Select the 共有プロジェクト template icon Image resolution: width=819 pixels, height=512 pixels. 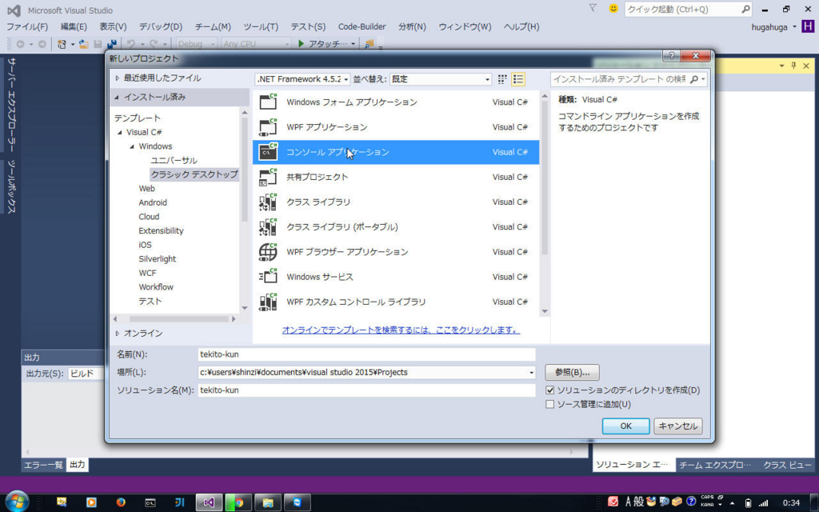(x=268, y=177)
